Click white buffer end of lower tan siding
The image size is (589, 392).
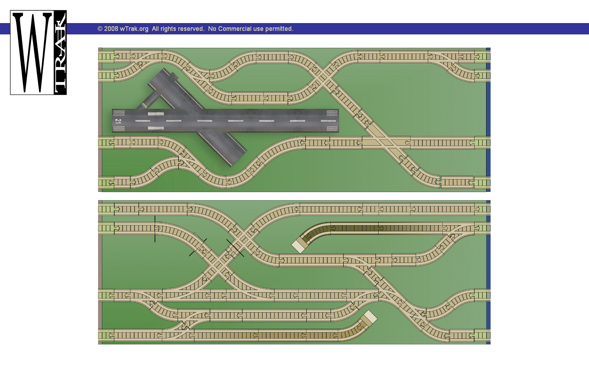coord(370,317)
